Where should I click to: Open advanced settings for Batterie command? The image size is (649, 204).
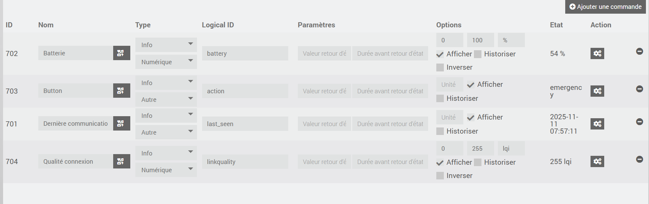click(597, 53)
